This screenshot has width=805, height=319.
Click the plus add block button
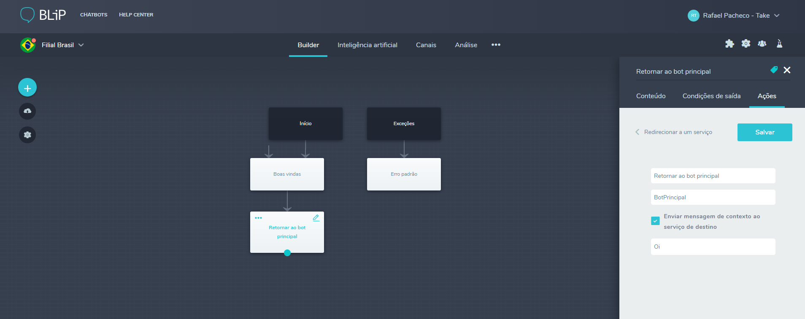point(27,88)
